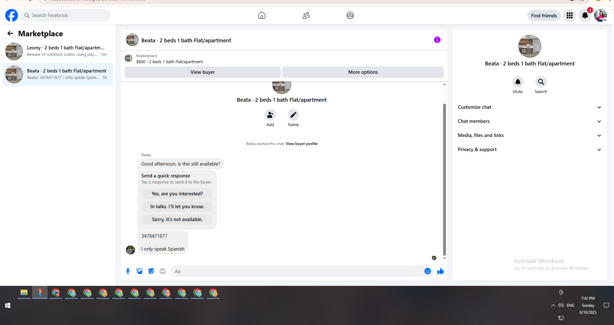Open the volume control in system tray
The image size is (614, 325).
pyautogui.click(x=561, y=305)
